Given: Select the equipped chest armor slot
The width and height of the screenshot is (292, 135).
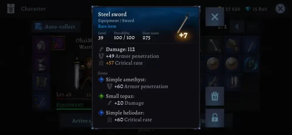Looking at the screenshot, I should pyautogui.click(x=41, y=64).
